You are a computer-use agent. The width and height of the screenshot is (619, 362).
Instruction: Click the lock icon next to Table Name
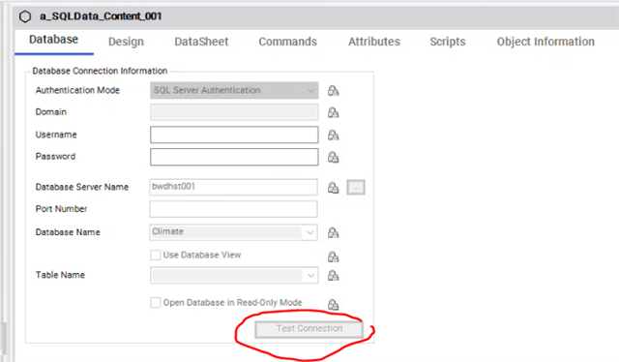point(333,275)
